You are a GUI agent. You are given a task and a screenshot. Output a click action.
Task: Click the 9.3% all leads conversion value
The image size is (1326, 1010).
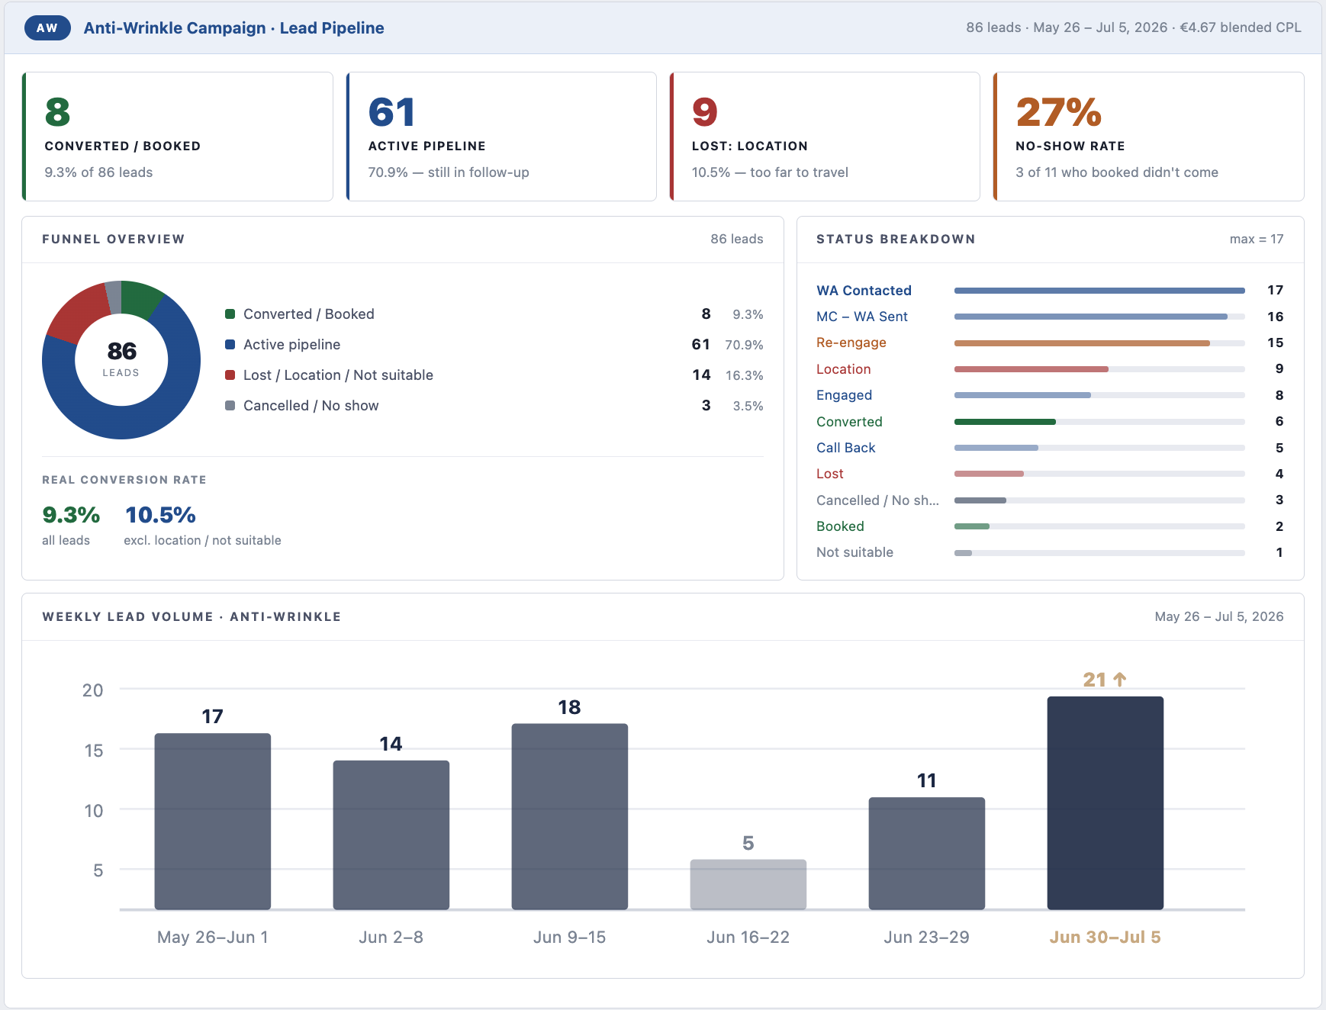click(71, 515)
